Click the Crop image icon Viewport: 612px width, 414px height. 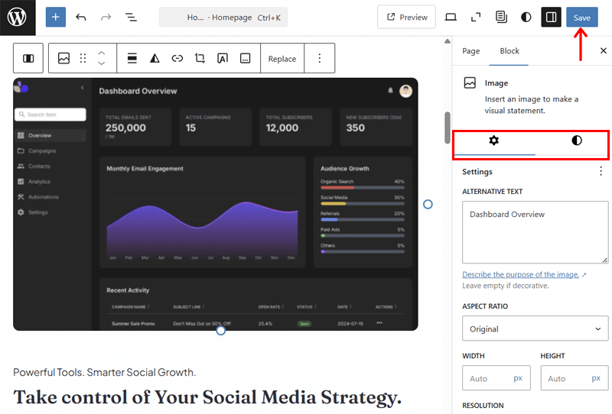[x=200, y=58]
